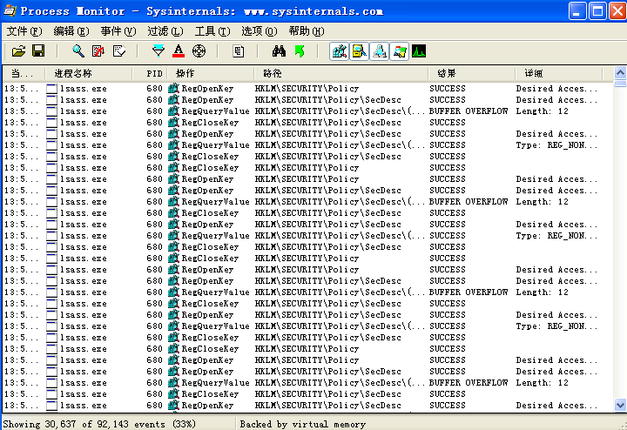Toggle the Autoscroll toolbar icon
The width and height of the screenshot is (627, 430).
pyautogui.click(x=98, y=51)
